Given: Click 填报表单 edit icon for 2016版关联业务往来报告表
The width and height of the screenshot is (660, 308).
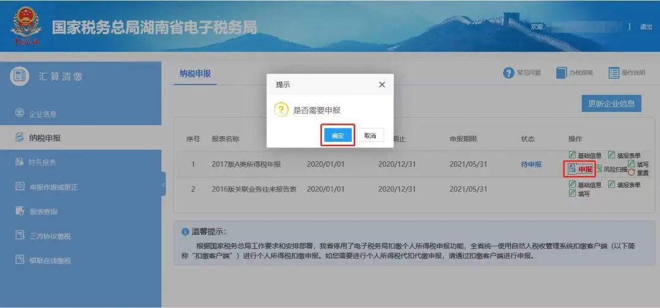Looking at the screenshot, I should pos(611,185).
